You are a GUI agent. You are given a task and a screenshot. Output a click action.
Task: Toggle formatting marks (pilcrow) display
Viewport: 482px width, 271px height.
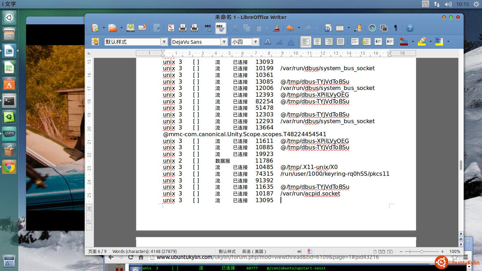point(396,28)
